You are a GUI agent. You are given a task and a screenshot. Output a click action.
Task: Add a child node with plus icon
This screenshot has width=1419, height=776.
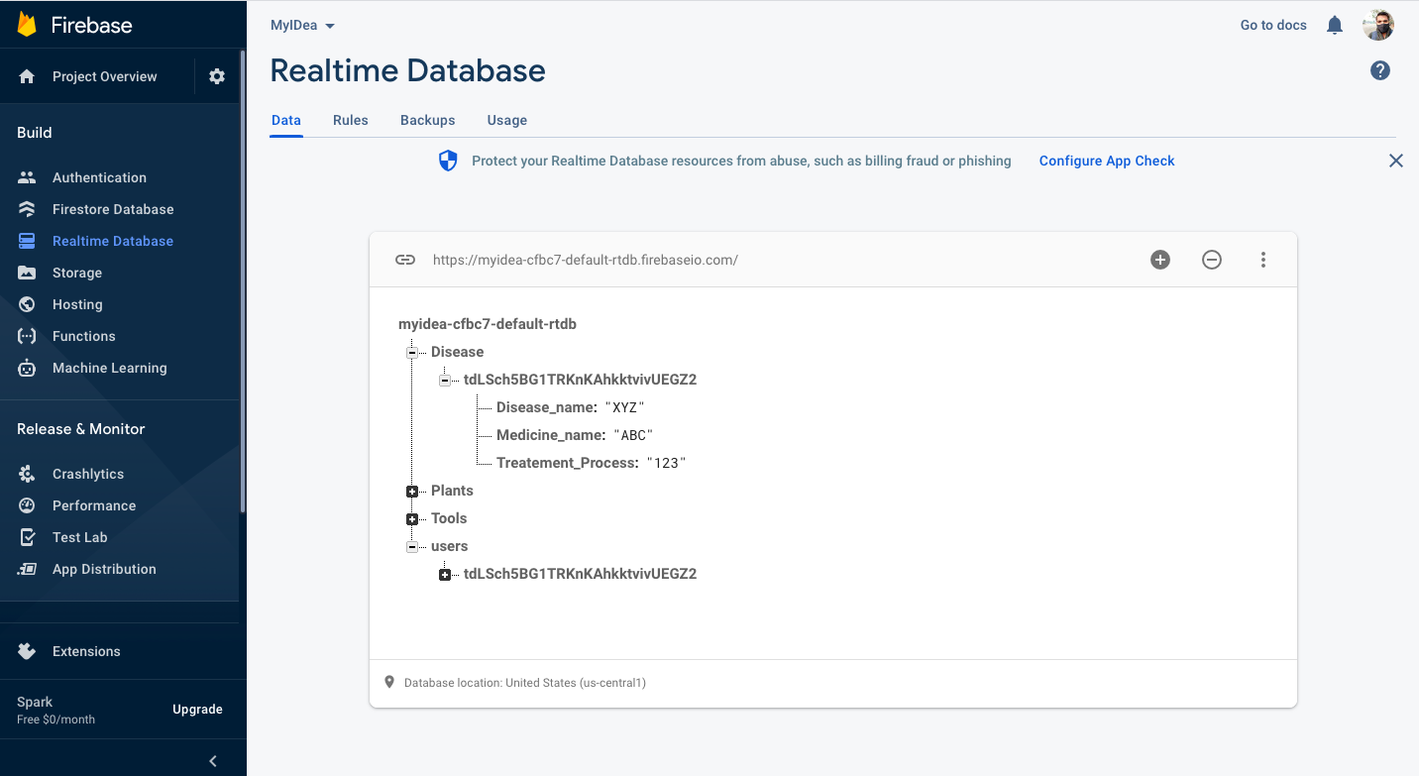point(1160,260)
